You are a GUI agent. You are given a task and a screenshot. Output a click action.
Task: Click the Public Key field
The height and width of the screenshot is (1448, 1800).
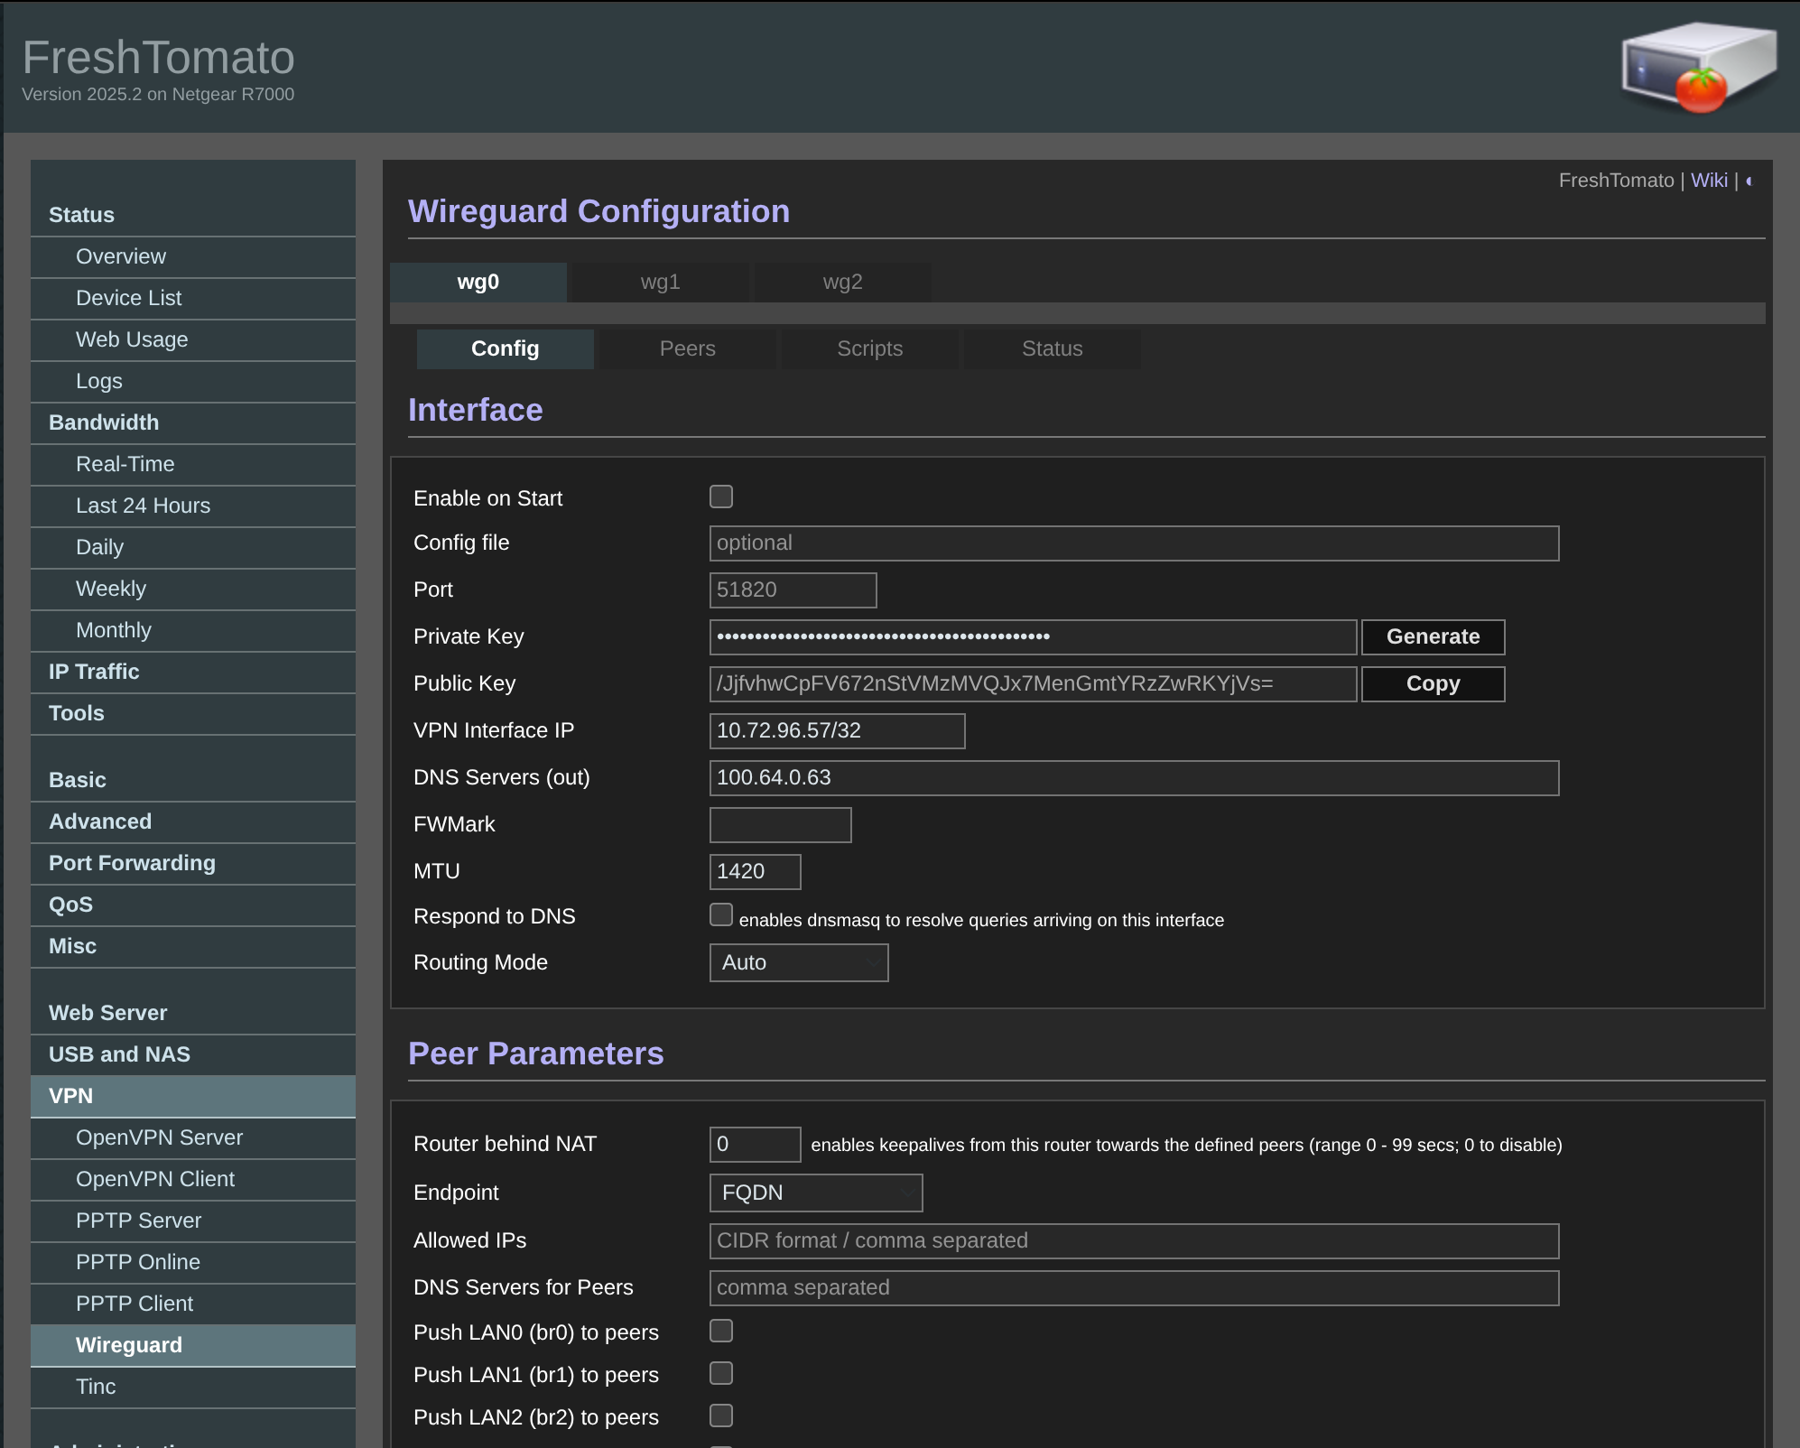tap(1033, 684)
